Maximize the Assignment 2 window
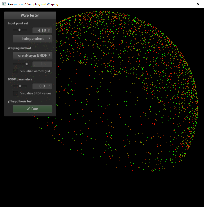 (x=186, y=4)
